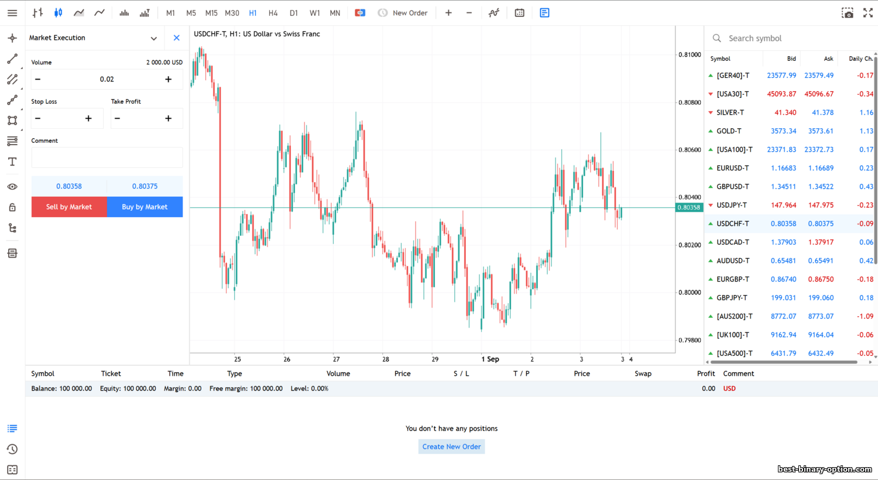
Task: Pick the trend line drawing tool
Action: point(12,59)
